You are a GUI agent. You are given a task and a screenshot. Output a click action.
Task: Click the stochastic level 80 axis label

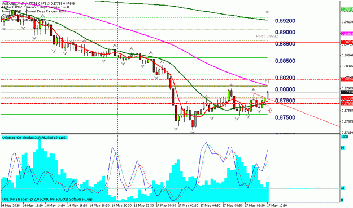point(342,148)
